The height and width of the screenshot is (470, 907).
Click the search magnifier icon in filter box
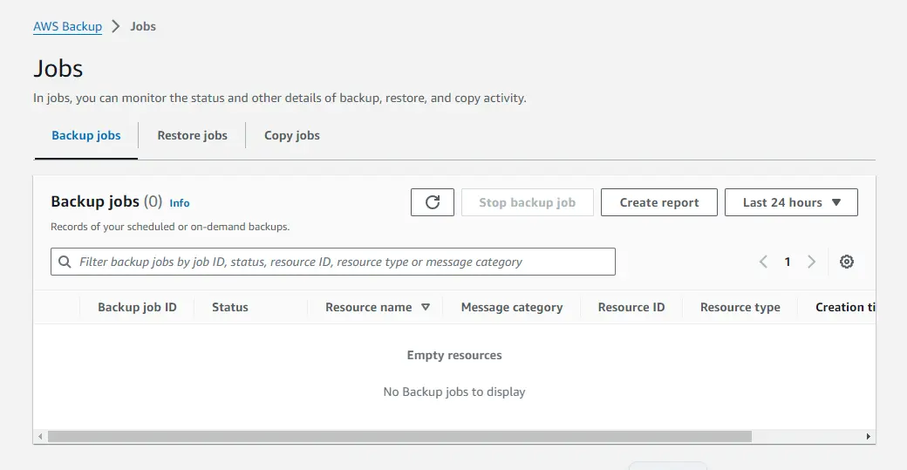click(65, 262)
